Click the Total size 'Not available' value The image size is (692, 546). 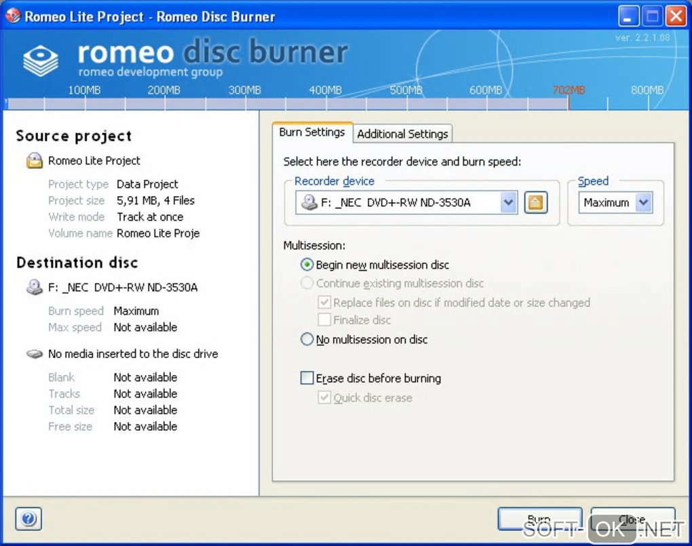click(146, 410)
